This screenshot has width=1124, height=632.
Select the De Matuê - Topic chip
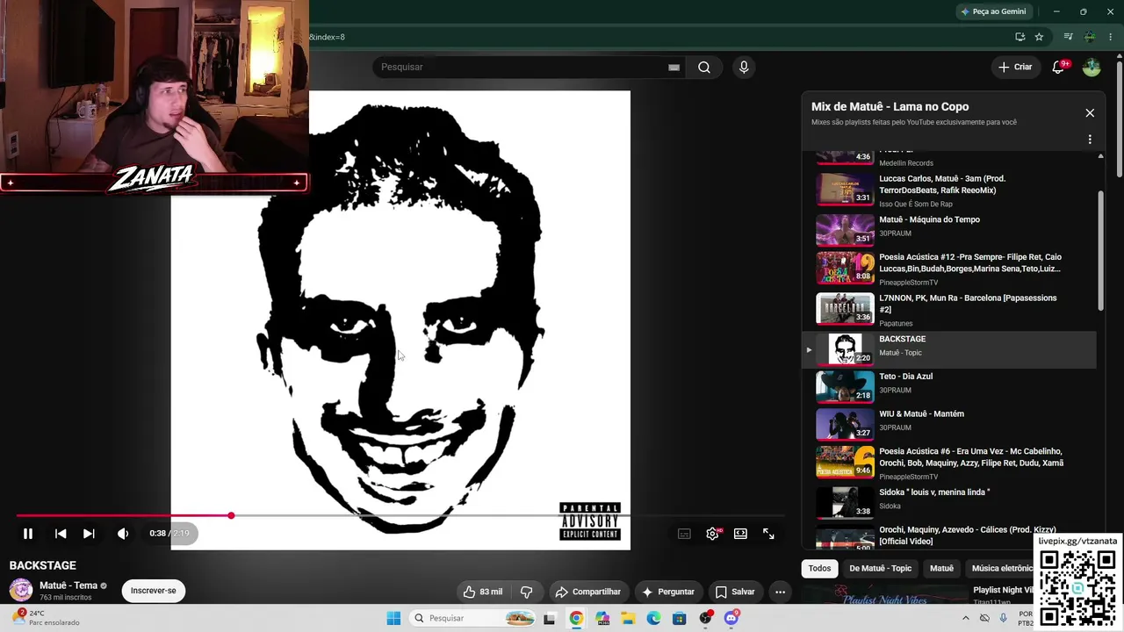click(880, 569)
